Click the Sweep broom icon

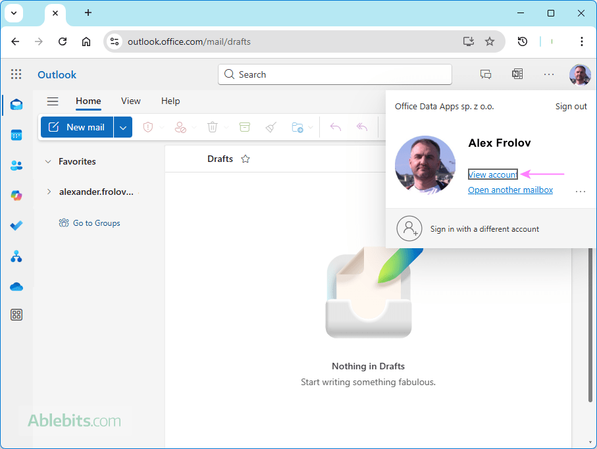pyautogui.click(x=271, y=127)
